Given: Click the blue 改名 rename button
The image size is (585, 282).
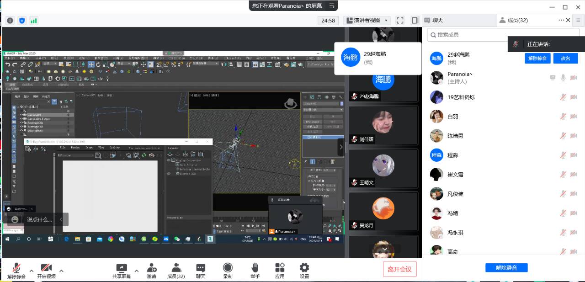Looking at the screenshot, I should pyautogui.click(x=565, y=59).
